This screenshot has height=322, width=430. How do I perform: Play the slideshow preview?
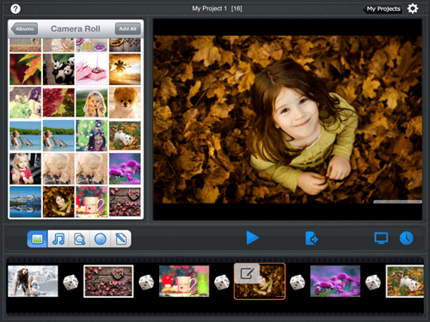[x=253, y=238]
